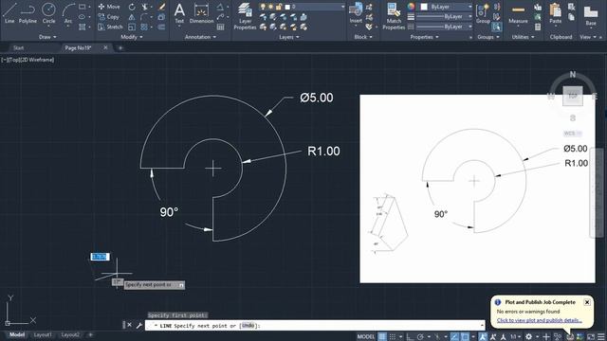Click the layer 0 color swatch
The height and width of the screenshot is (341, 607).
pos(287,7)
